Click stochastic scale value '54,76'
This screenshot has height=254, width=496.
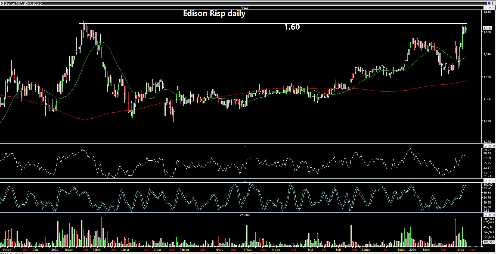click(x=487, y=198)
